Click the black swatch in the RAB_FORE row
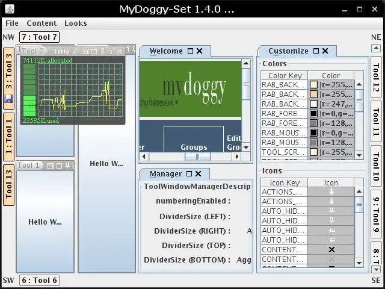Image resolution: width=385 pixels, height=289 pixels. click(313, 114)
